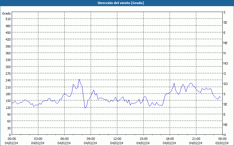Click the 150 degree axis label
The width and height of the screenshot is (234, 146).
(8, 101)
